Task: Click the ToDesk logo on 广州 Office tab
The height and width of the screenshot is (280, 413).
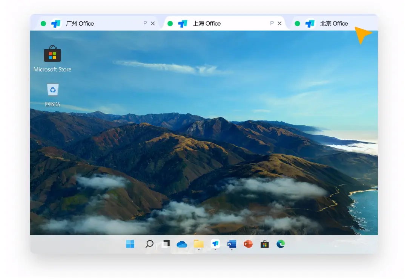Action: [56, 24]
